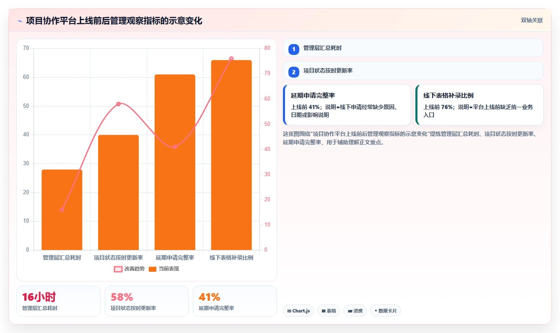
Task: Click the 16小时 stat card
Action: click(x=58, y=301)
